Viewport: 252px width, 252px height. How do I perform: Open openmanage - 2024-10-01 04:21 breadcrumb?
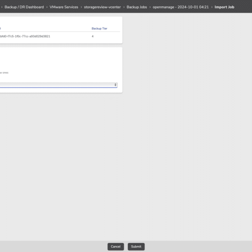pos(180,7)
